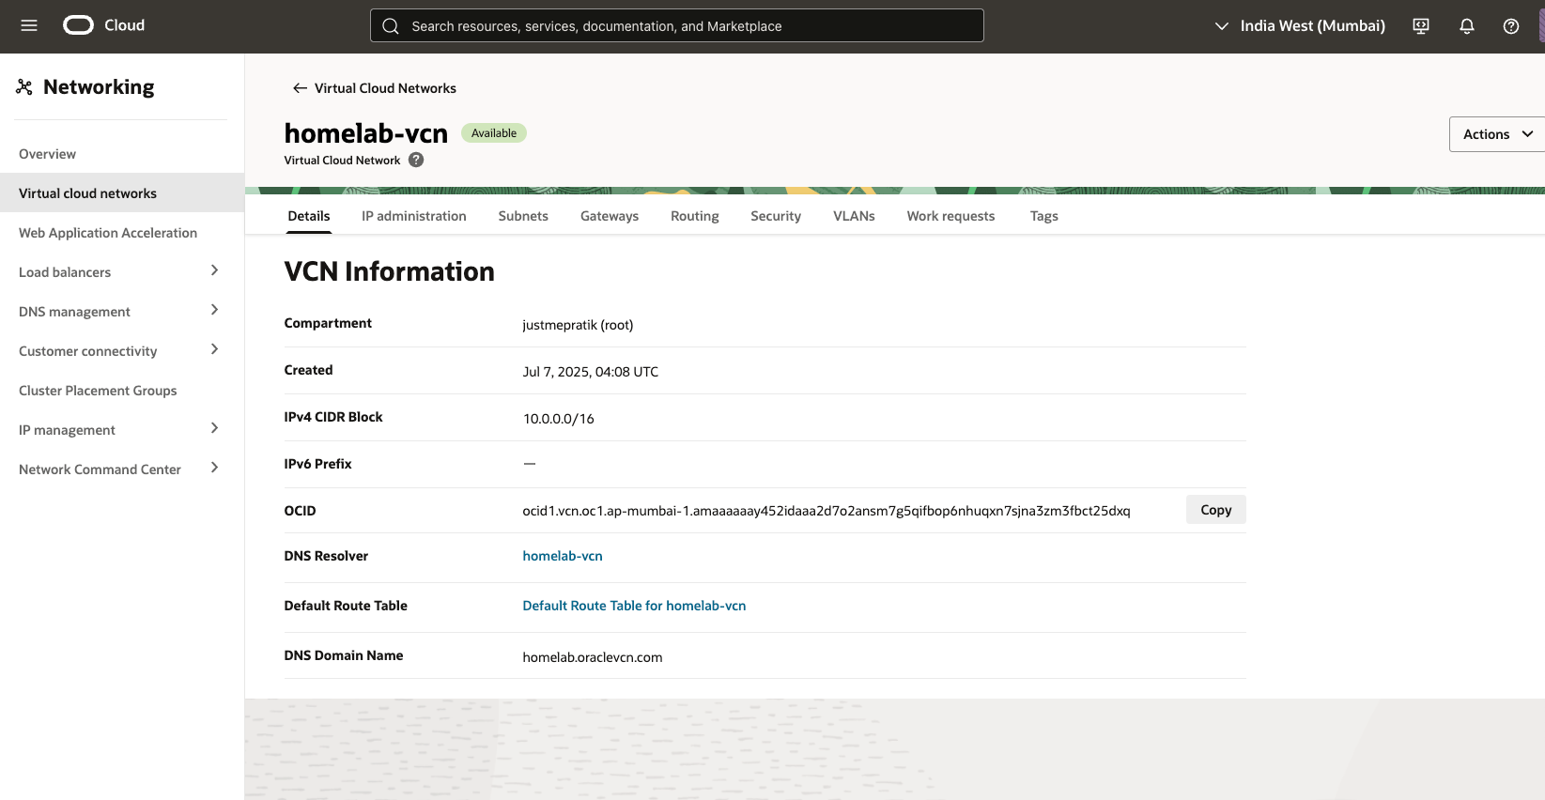The width and height of the screenshot is (1545, 800).
Task: Open the homelab-vcn DNS Resolver link
Action: point(563,556)
